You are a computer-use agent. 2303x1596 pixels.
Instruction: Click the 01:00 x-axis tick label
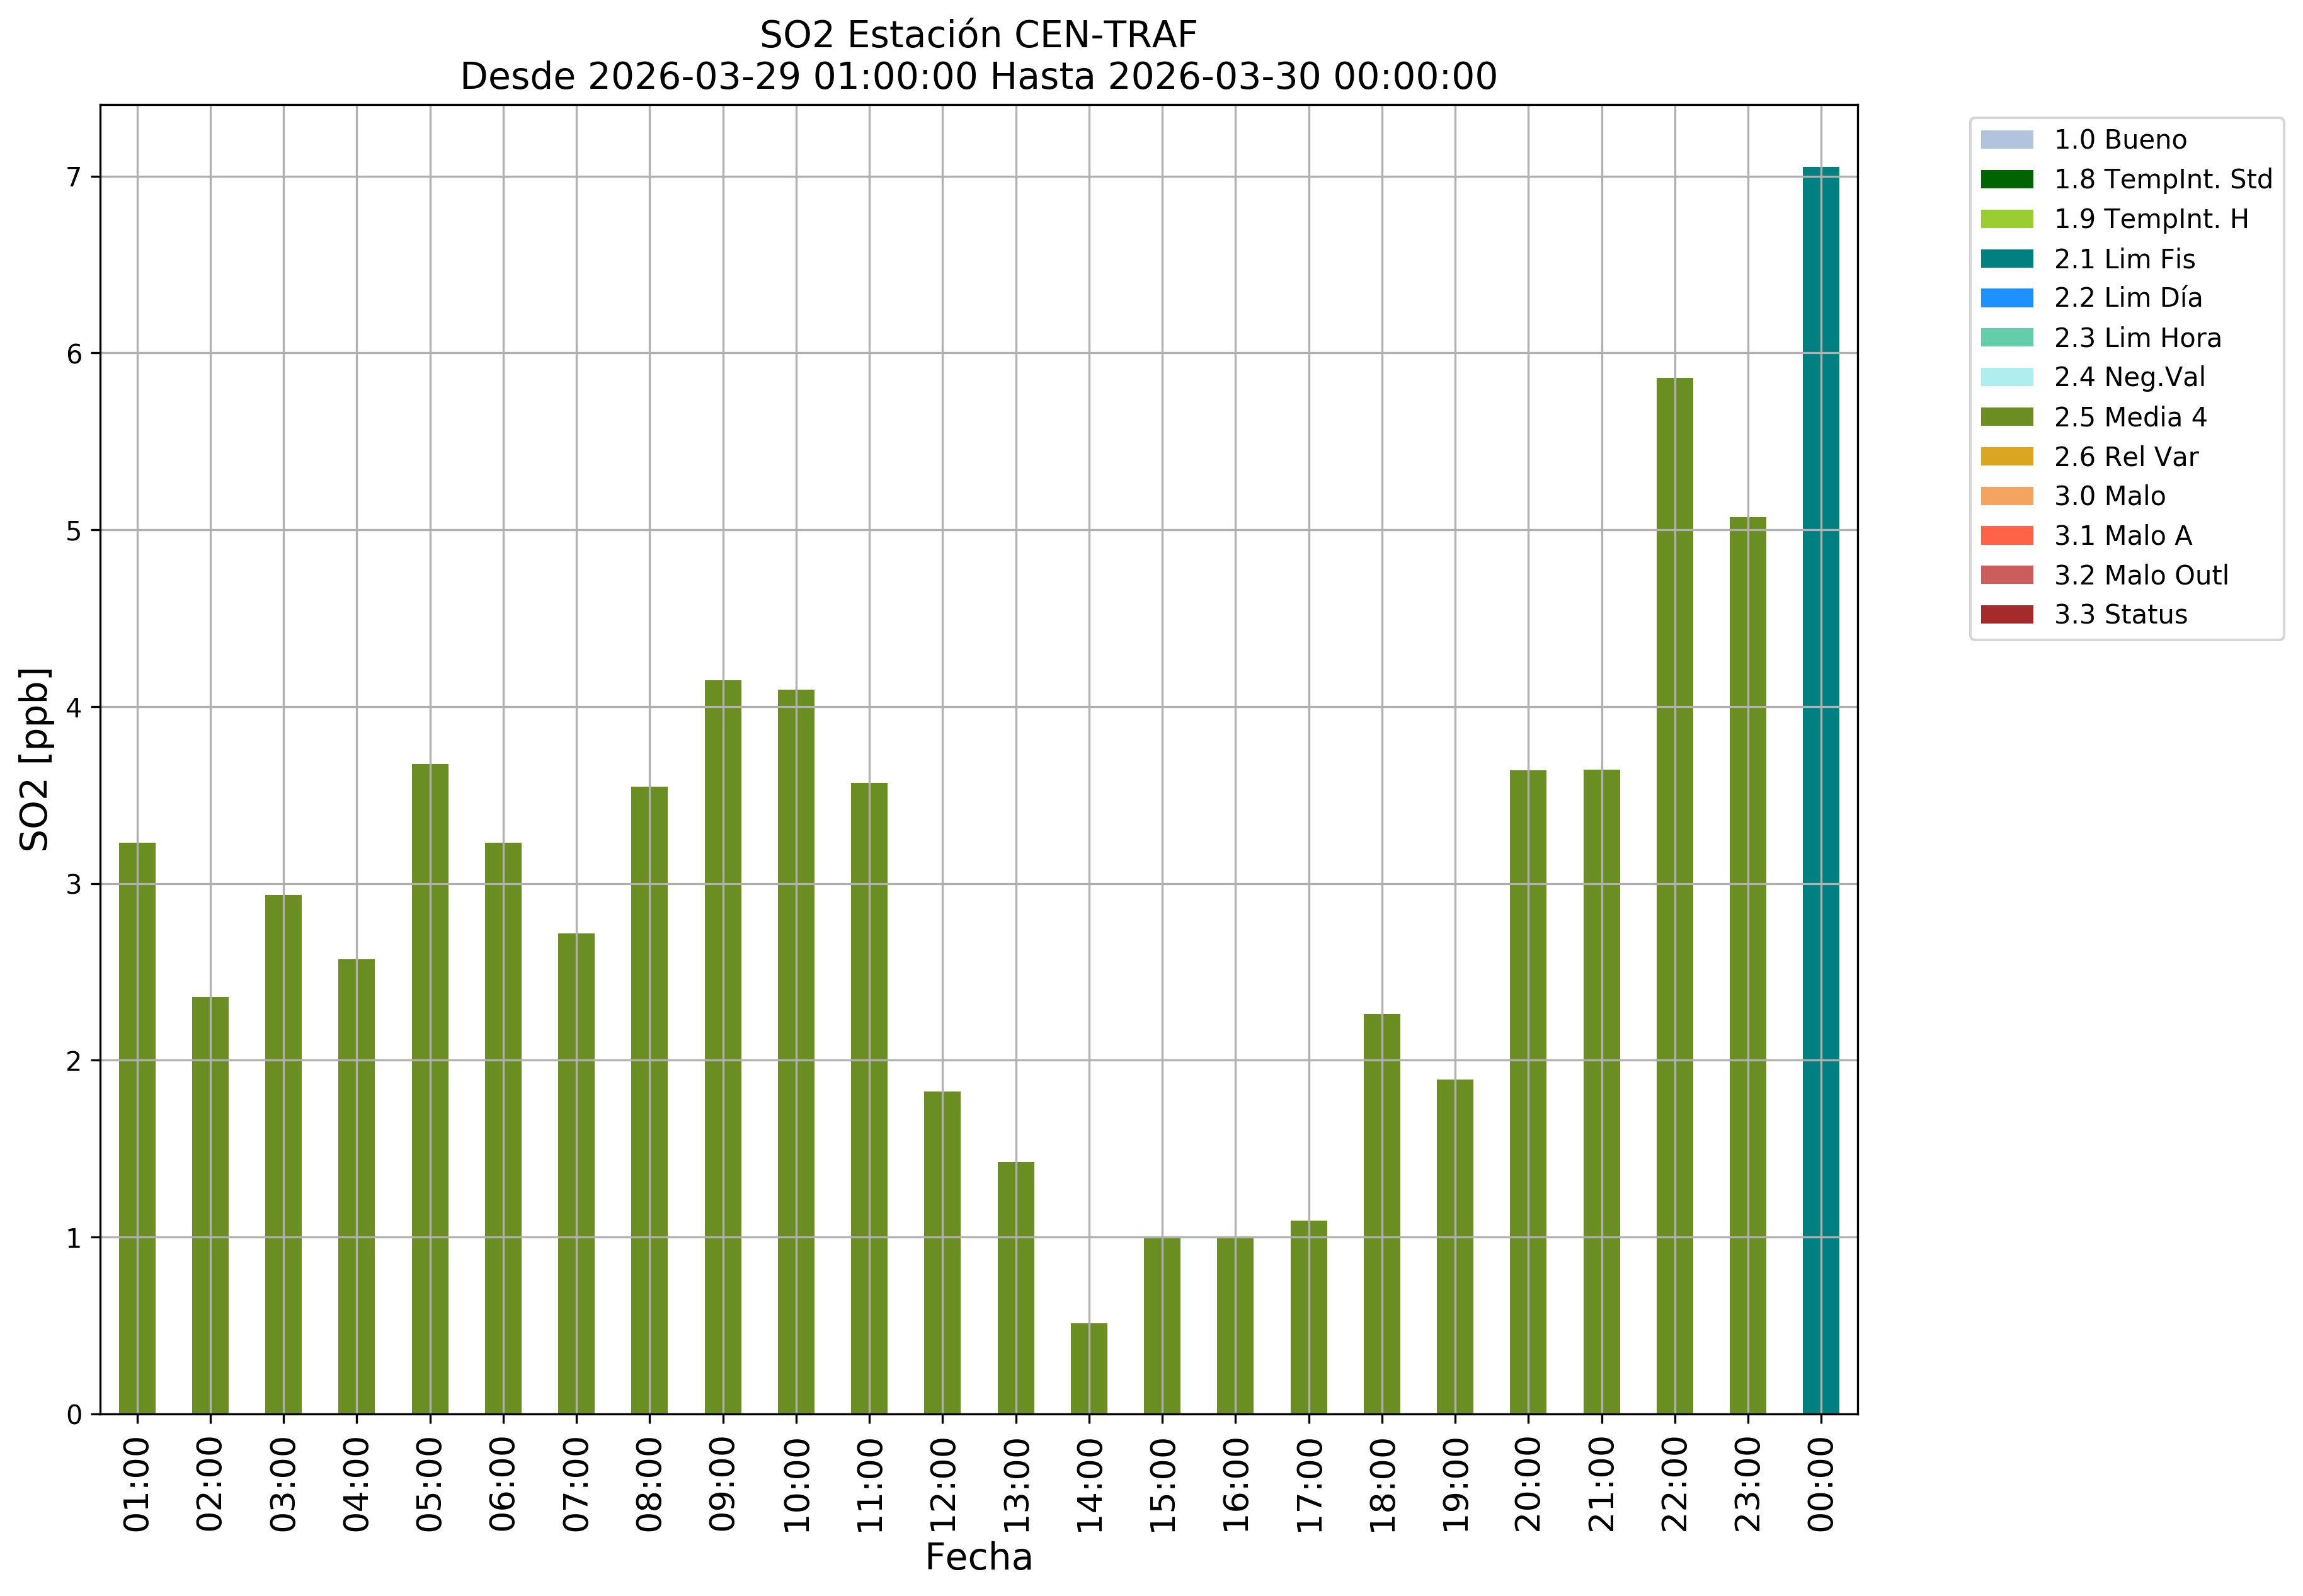click(137, 1484)
